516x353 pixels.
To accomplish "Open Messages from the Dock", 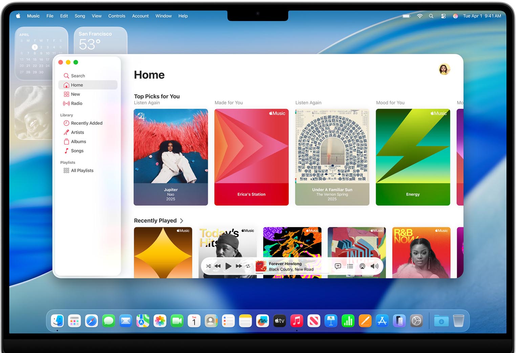I will click(109, 321).
